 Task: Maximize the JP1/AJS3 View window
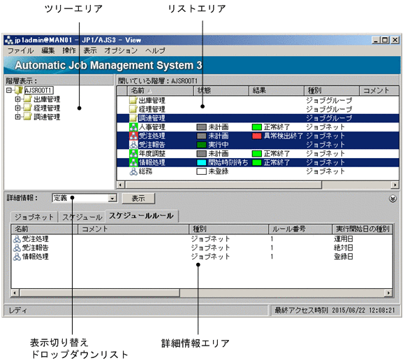pos(385,40)
